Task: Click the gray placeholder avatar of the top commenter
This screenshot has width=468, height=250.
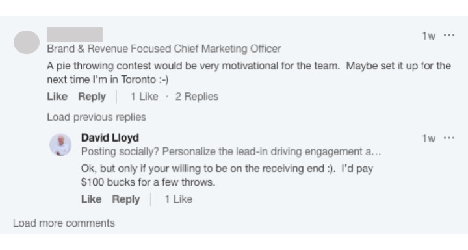Action: 27,42
